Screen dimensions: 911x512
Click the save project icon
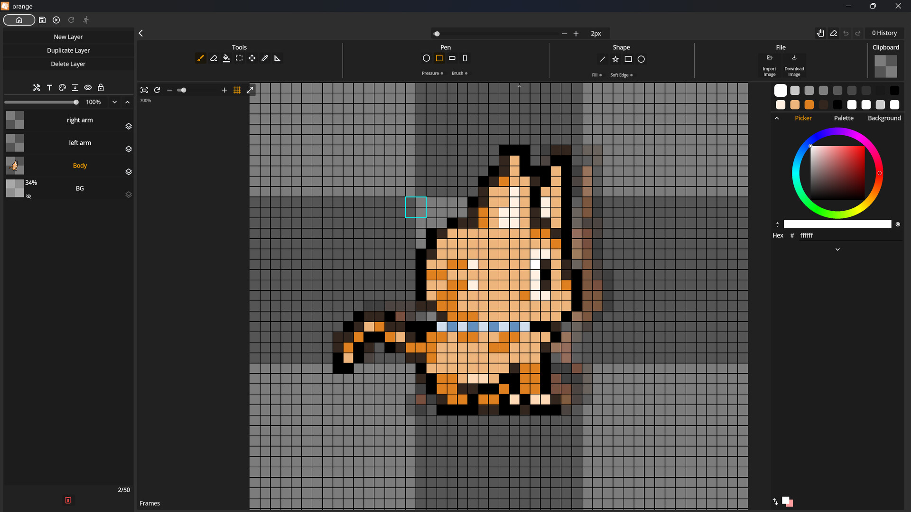pyautogui.click(x=42, y=20)
